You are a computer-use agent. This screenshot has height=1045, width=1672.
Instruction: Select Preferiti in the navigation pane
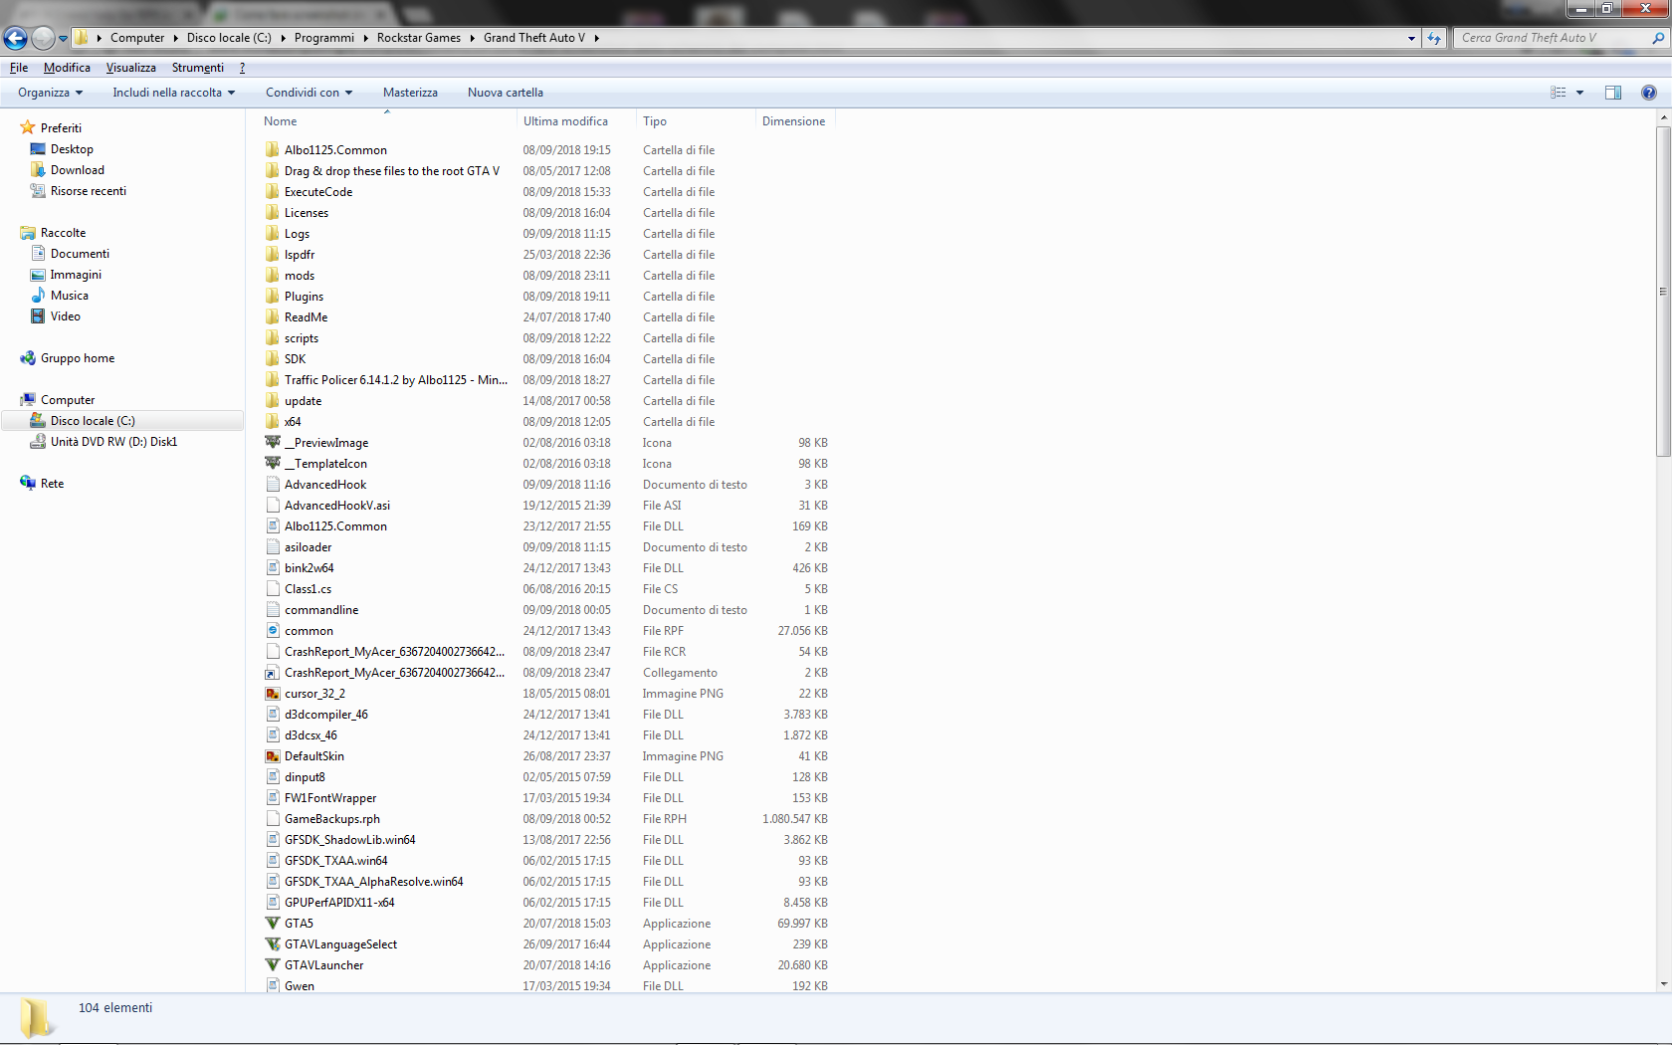[x=61, y=128]
